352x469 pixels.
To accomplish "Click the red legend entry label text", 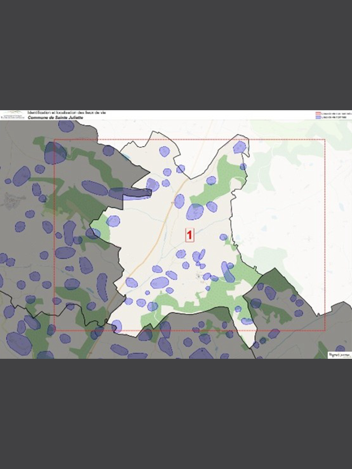I will pos(334,113).
